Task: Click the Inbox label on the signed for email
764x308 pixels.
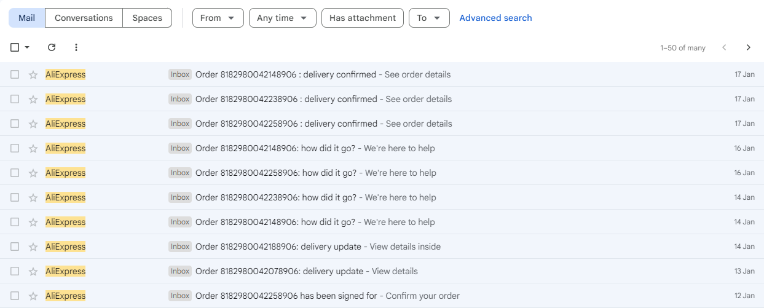Action: [180, 296]
